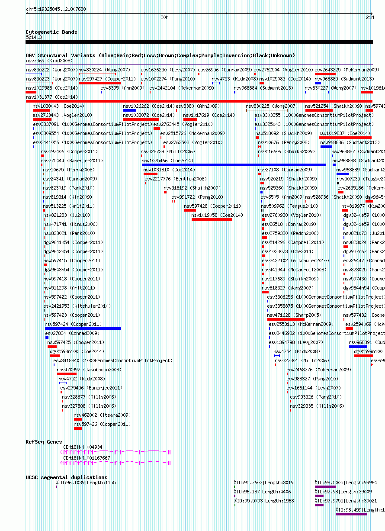Select nsv470997 (Jakobsson2008) variant label
385x531 pixels.
tap(90, 370)
